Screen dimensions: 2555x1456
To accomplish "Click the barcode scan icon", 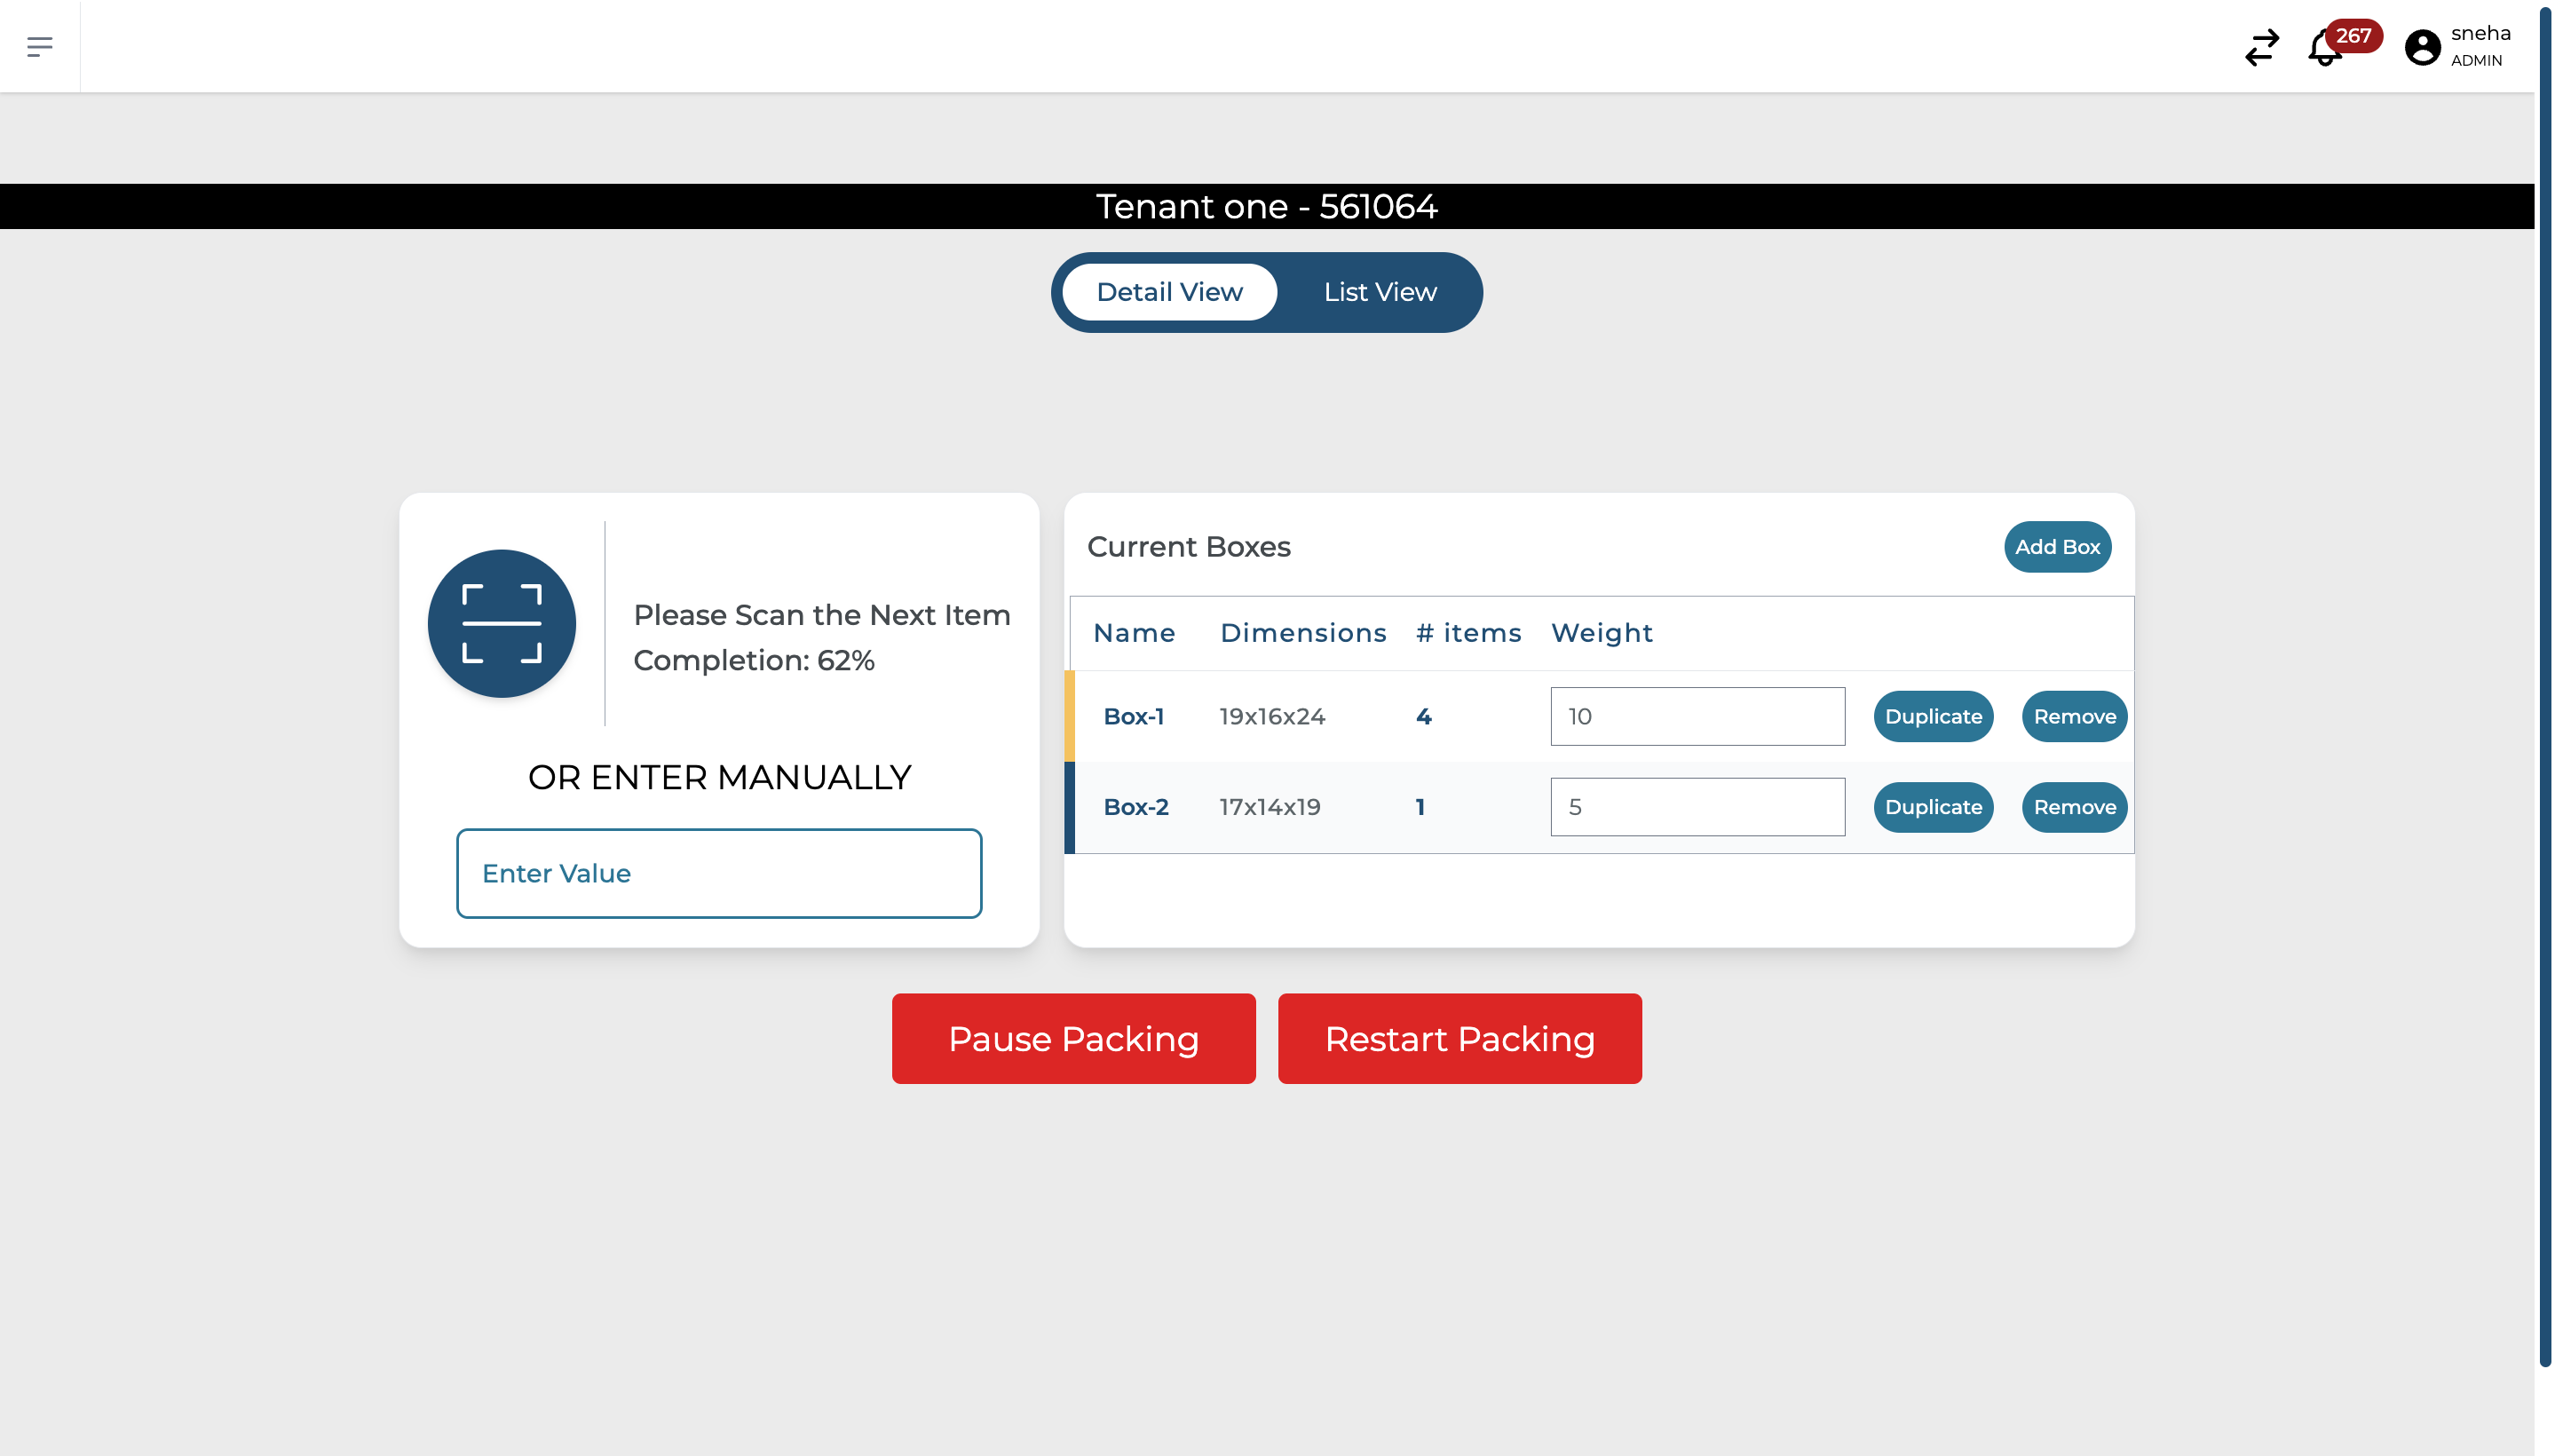I will click(501, 624).
